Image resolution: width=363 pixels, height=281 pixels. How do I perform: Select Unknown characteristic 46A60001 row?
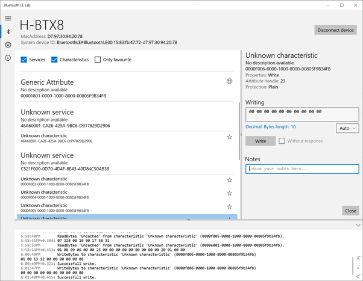[x=127, y=138]
